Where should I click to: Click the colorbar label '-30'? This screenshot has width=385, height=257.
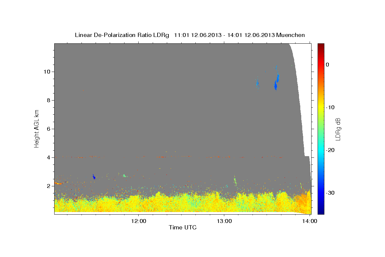330,193
